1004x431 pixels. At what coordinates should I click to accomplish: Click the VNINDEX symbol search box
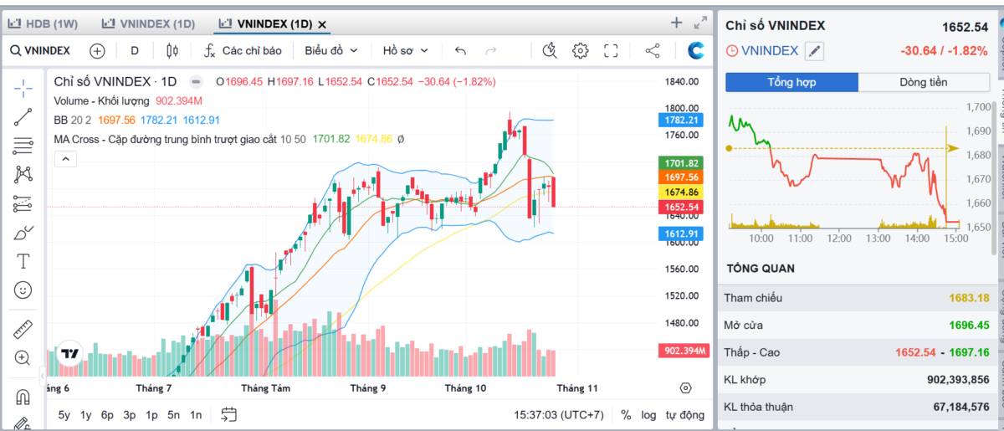point(40,51)
